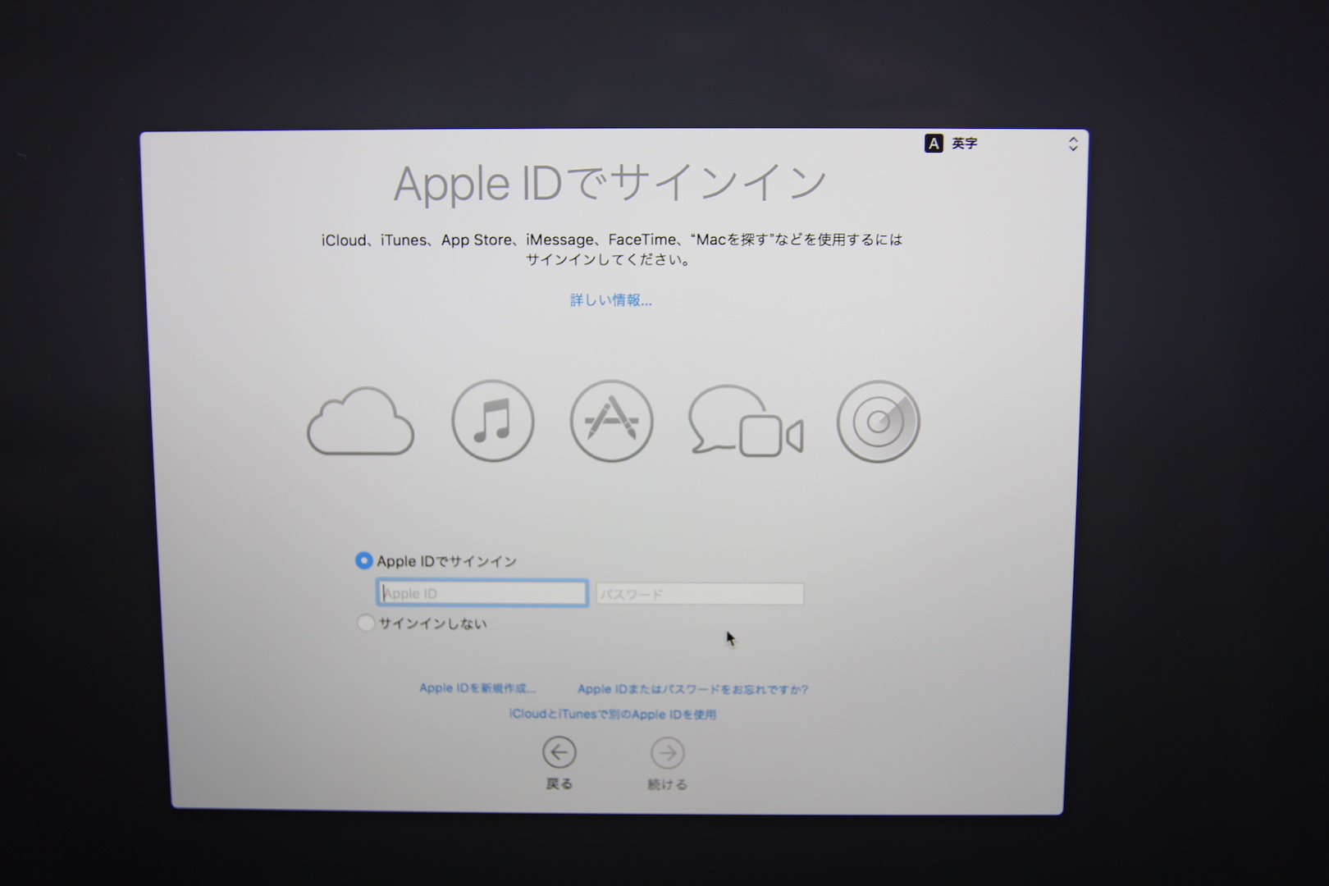Click "iCloudとiTunesで別のApple IDを使用" link
1329x886 pixels.
click(612, 715)
